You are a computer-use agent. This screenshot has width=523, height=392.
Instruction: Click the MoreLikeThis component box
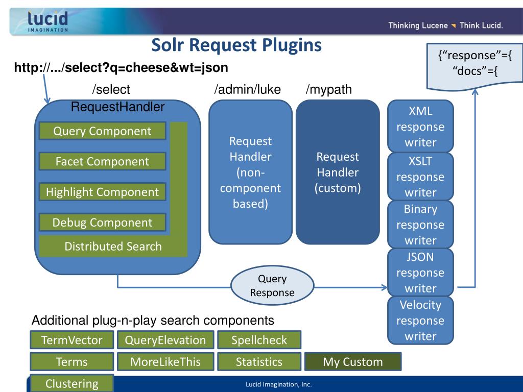[x=165, y=362]
